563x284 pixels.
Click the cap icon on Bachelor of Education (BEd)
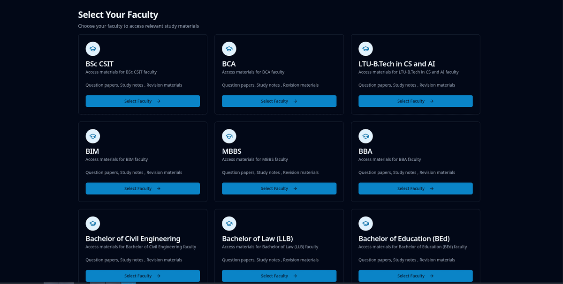pos(365,224)
